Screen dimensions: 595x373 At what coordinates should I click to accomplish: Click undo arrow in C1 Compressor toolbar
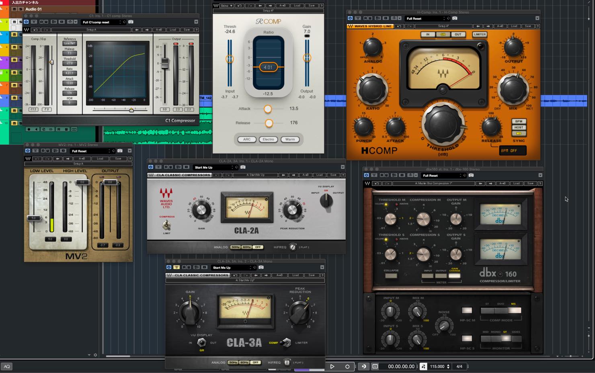point(35,30)
